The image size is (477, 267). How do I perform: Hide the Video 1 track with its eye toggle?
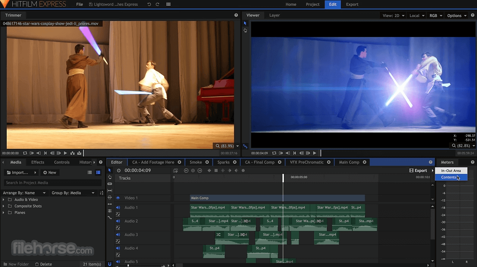tap(118, 198)
